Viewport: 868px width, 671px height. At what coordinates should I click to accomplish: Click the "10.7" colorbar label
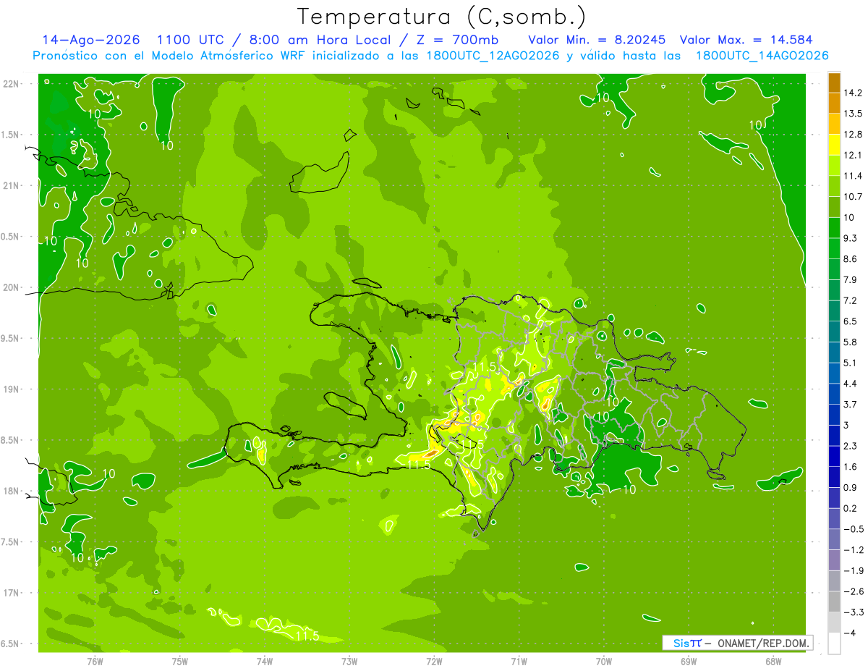854,197
